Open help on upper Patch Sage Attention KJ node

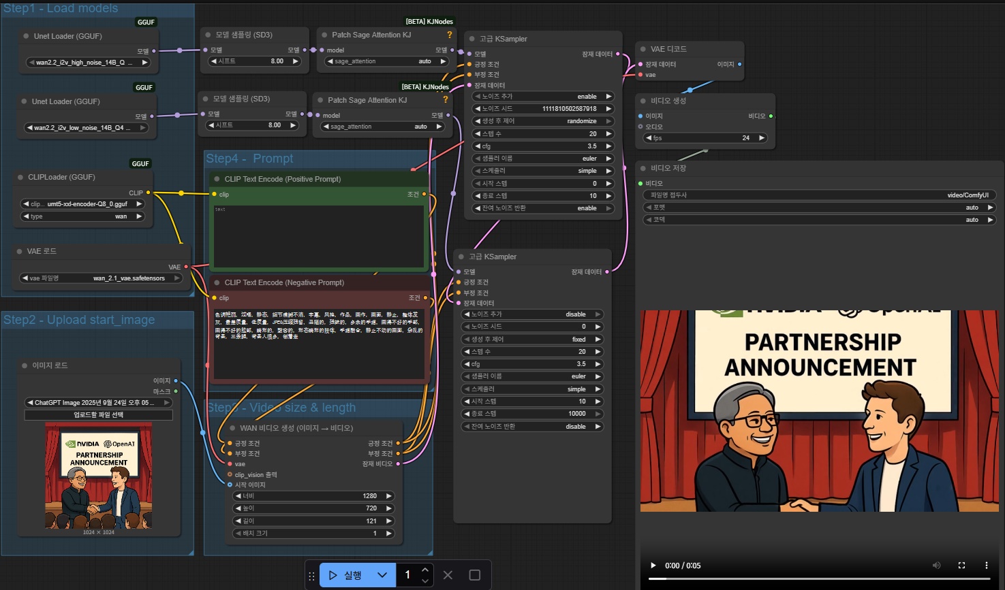pyautogui.click(x=449, y=35)
